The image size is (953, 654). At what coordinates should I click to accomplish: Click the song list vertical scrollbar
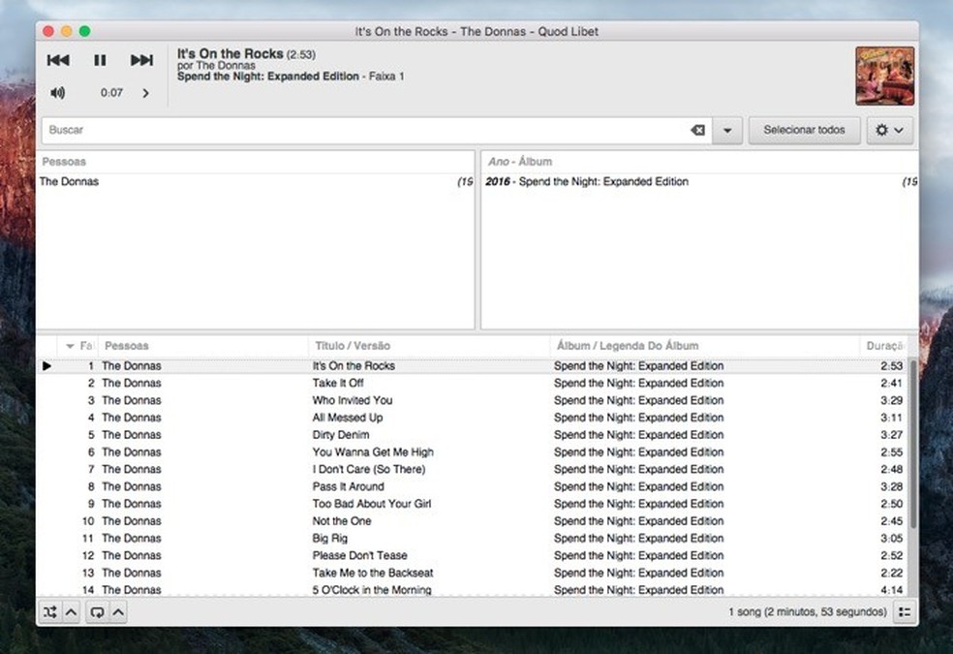tap(913, 444)
